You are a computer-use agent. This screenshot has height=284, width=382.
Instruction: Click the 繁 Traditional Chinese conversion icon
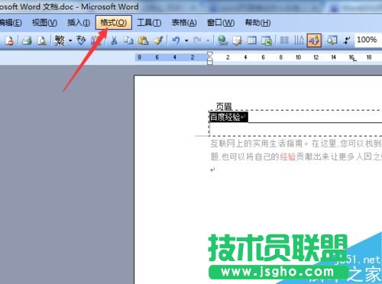[60, 40]
